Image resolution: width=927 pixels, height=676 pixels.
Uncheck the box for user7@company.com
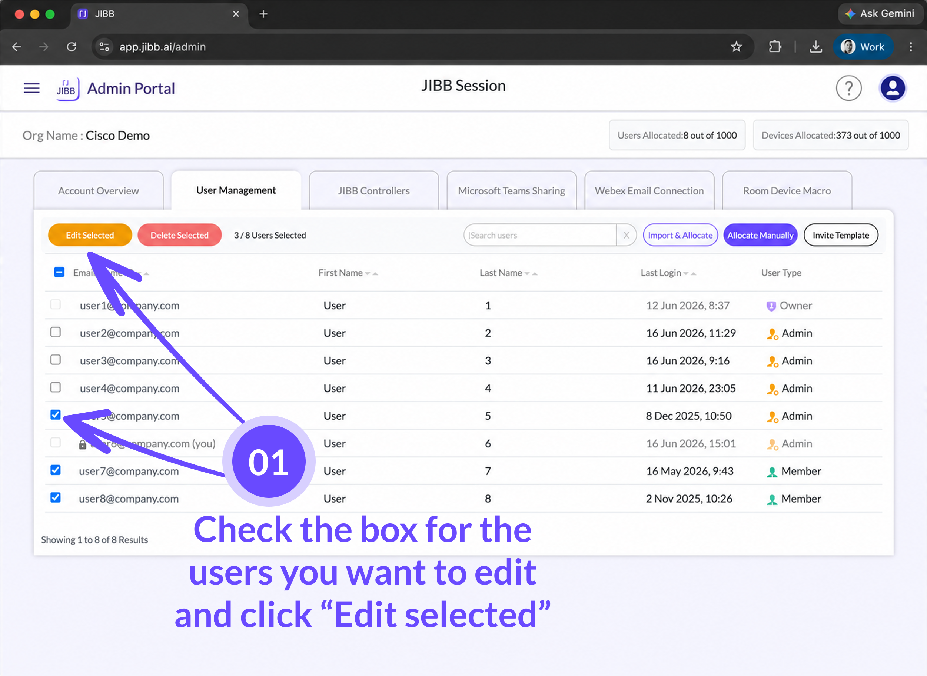(x=56, y=470)
